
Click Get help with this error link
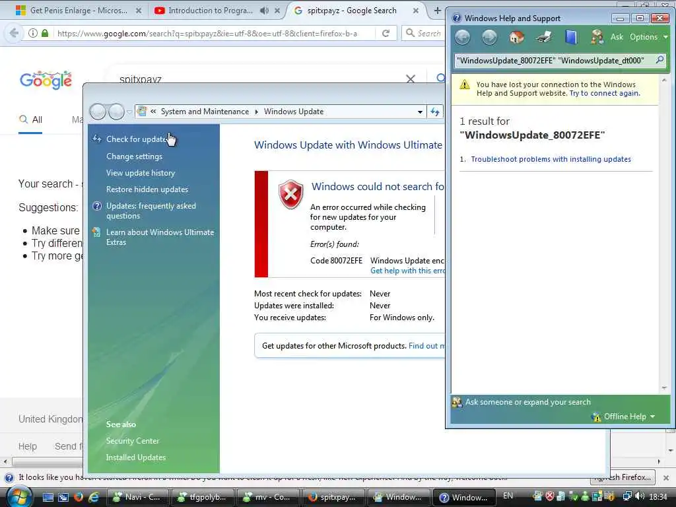pyautogui.click(x=407, y=271)
